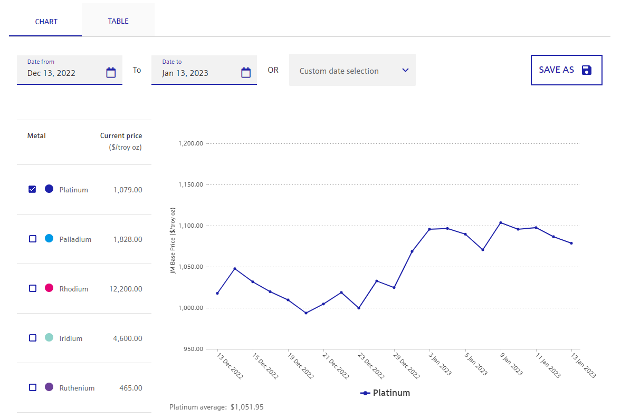Viewport: 621px width, 419px height.
Task: Click the Platinum legend marker below chart
Action: 365,393
